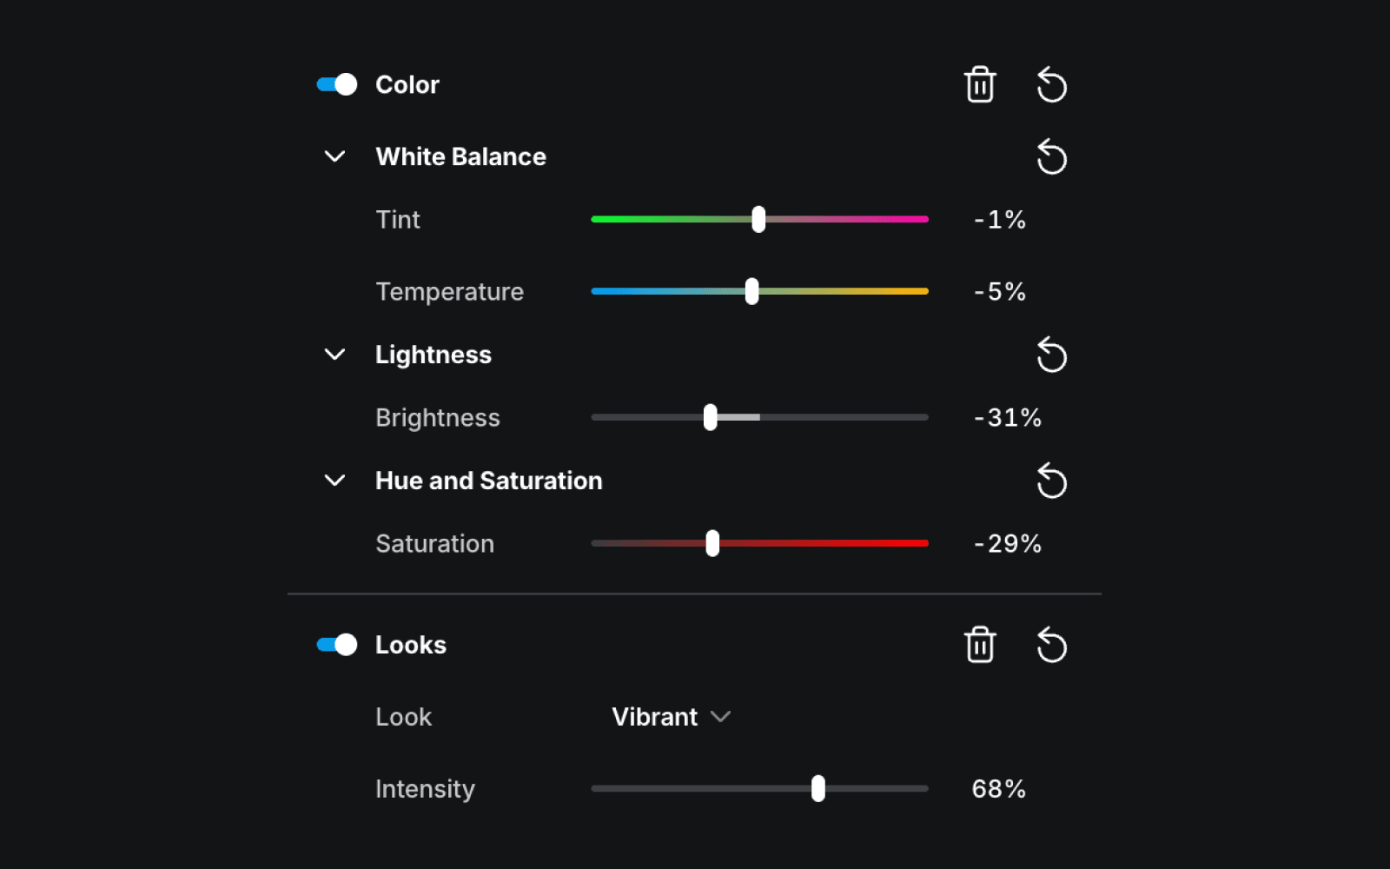Click the Brightness slider handle
This screenshot has width=1390, height=869.
pyautogui.click(x=711, y=417)
